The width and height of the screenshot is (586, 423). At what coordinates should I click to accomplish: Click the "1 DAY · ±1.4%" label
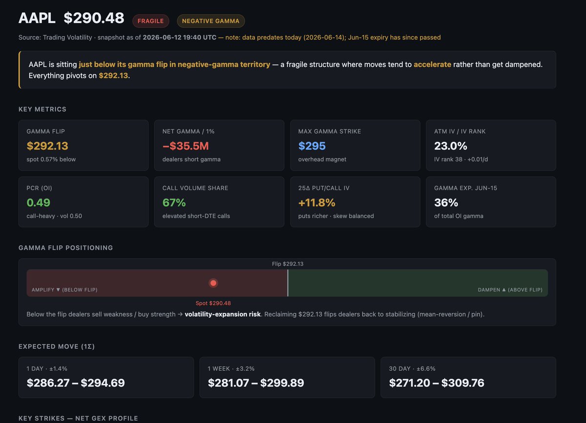[x=47, y=369]
